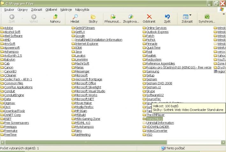Click the Synchronizace toolbar icon
Image resolution: width=226 pixels, height=152 pixels.
[x=207, y=17]
